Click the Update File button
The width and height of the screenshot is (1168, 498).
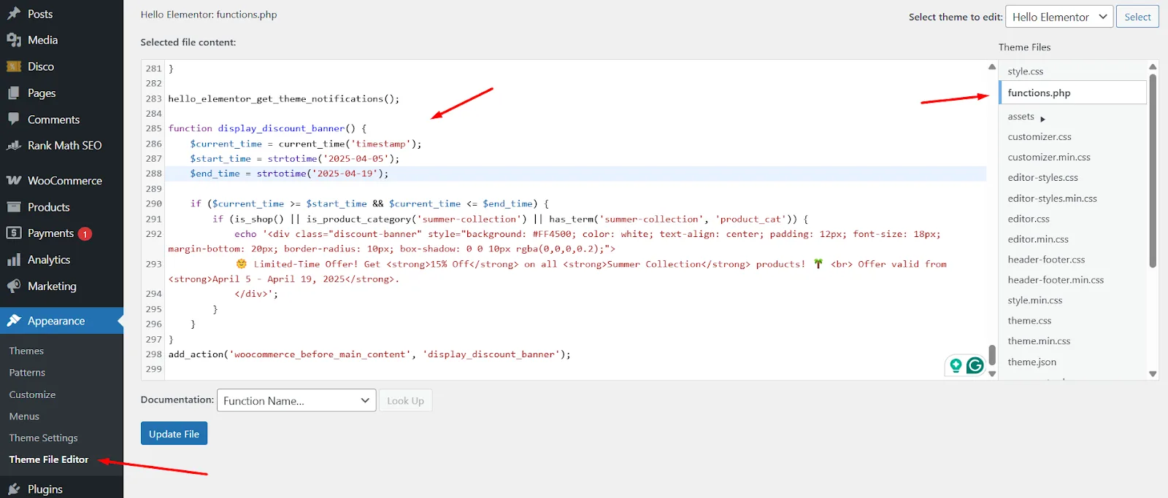pos(174,433)
